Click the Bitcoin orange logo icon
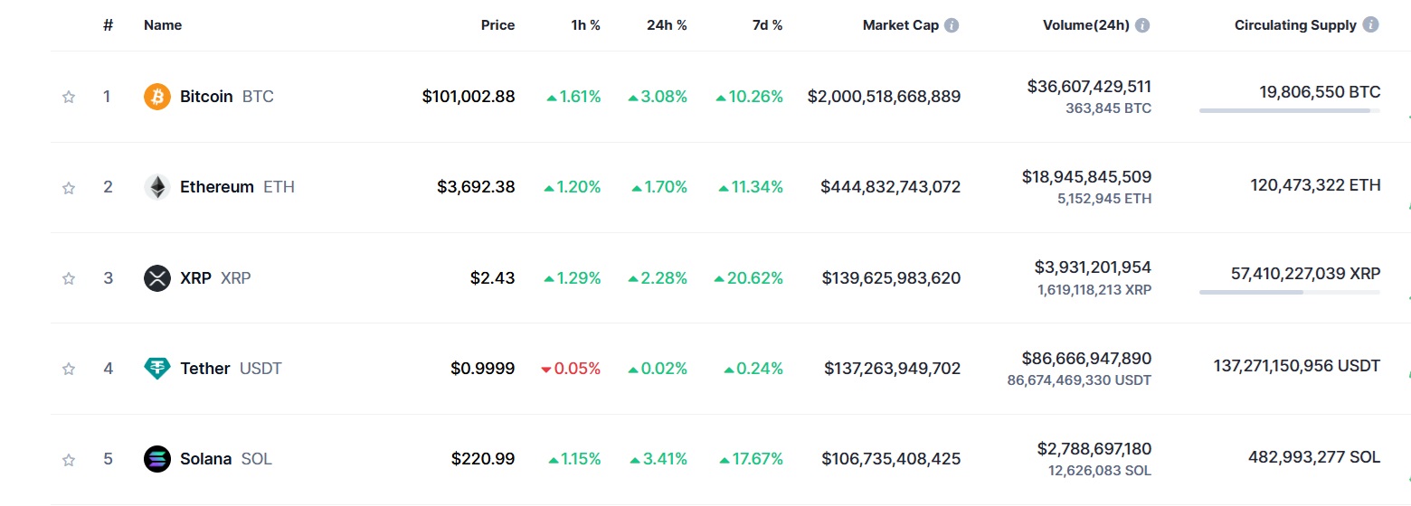The width and height of the screenshot is (1411, 506). coord(157,97)
